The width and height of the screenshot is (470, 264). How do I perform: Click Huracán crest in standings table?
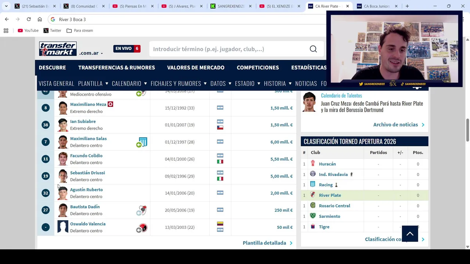[313, 164]
